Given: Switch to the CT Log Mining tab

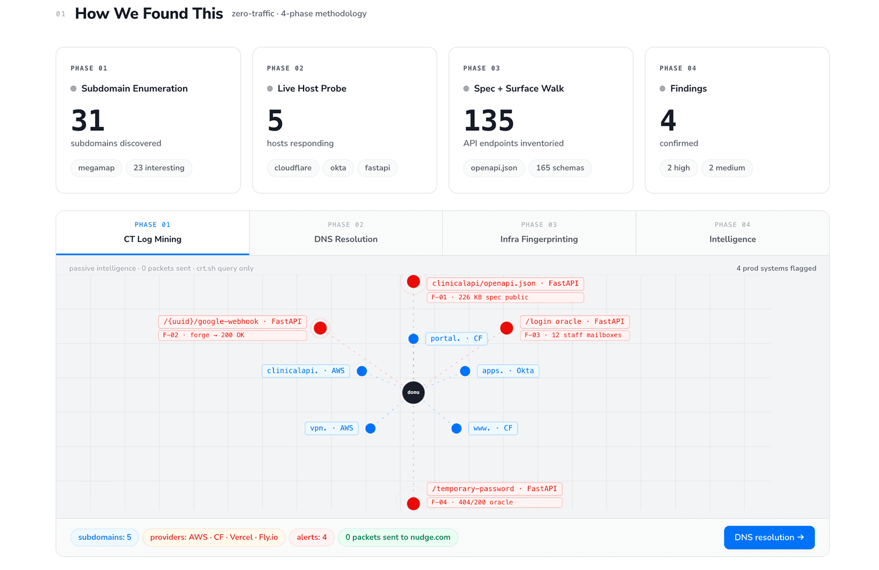Looking at the screenshot, I should point(152,233).
